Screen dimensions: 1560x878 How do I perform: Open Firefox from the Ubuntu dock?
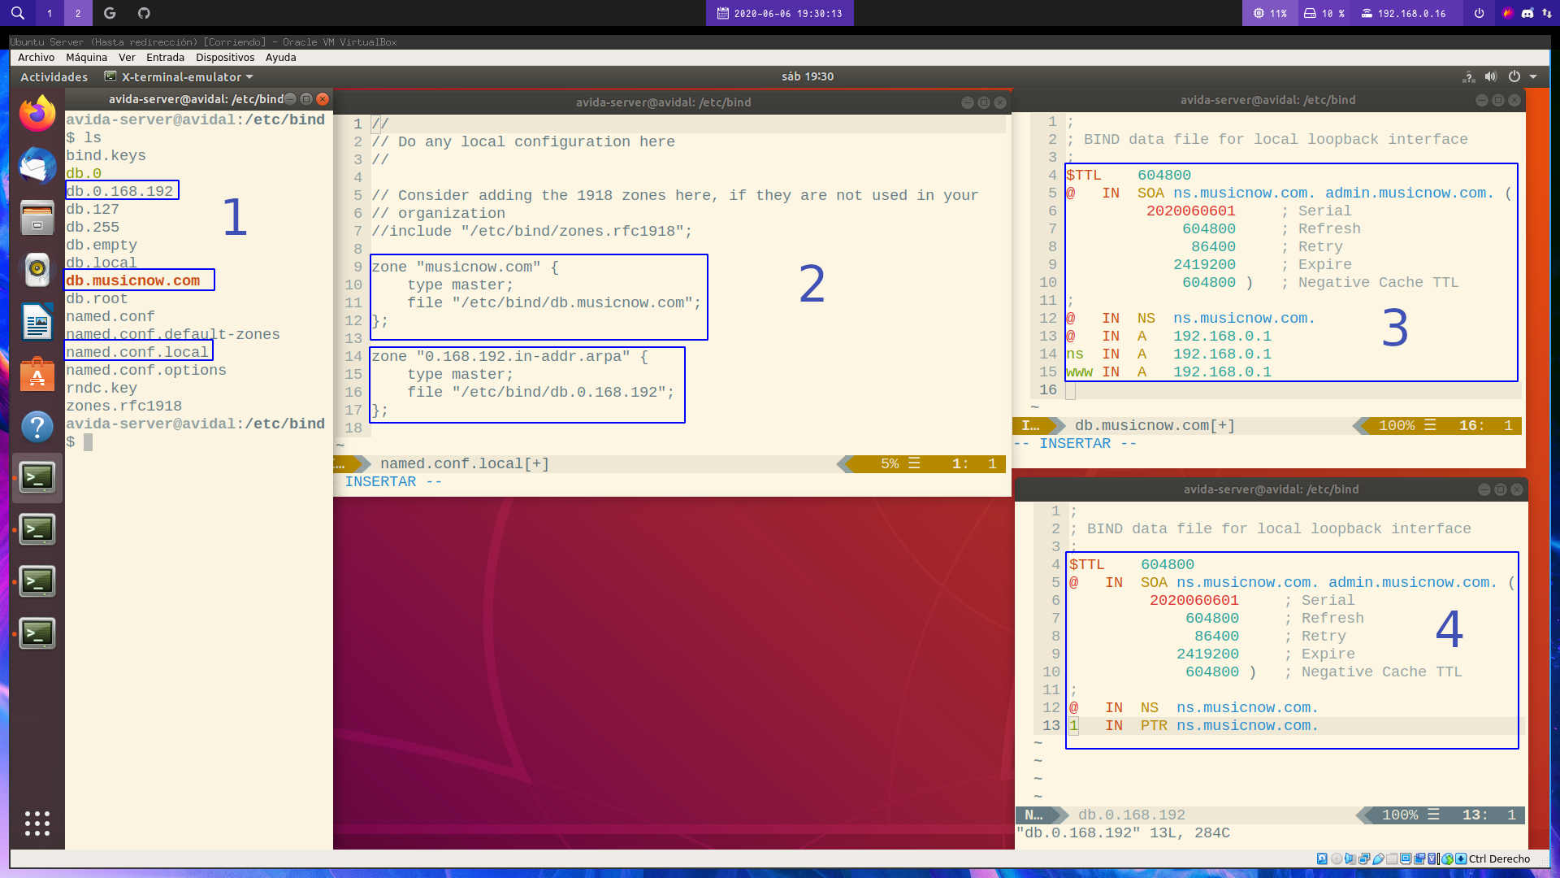point(37,114)
